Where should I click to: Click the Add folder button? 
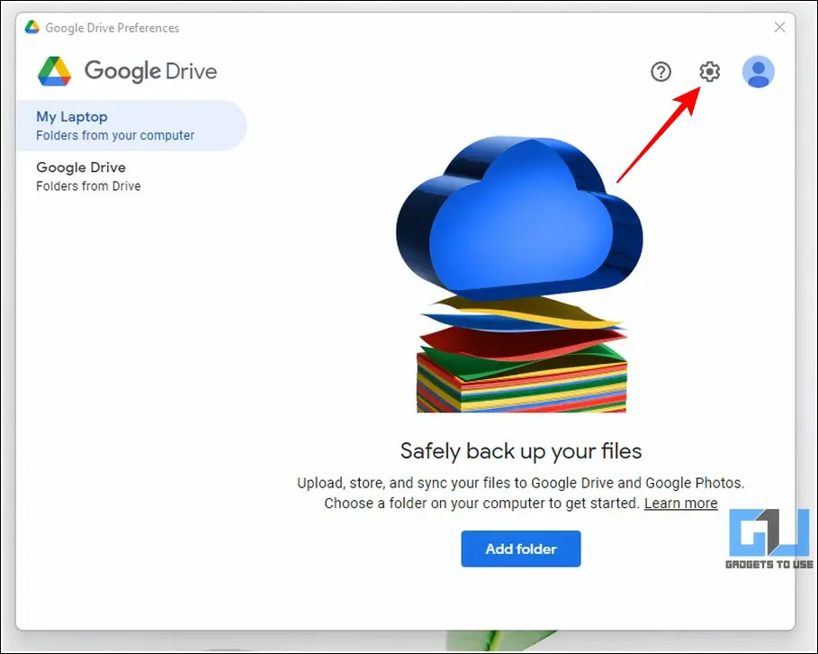pos(521,549)
